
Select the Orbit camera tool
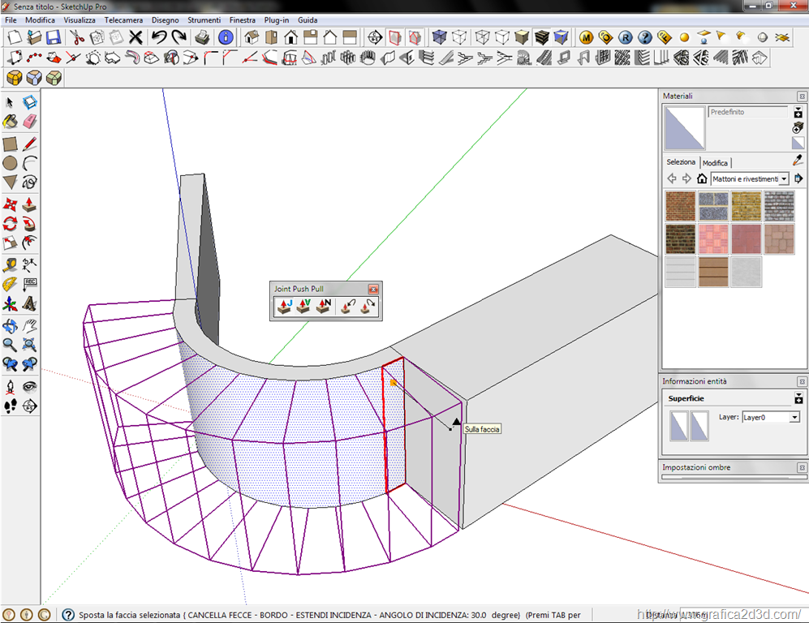[11, 326]
